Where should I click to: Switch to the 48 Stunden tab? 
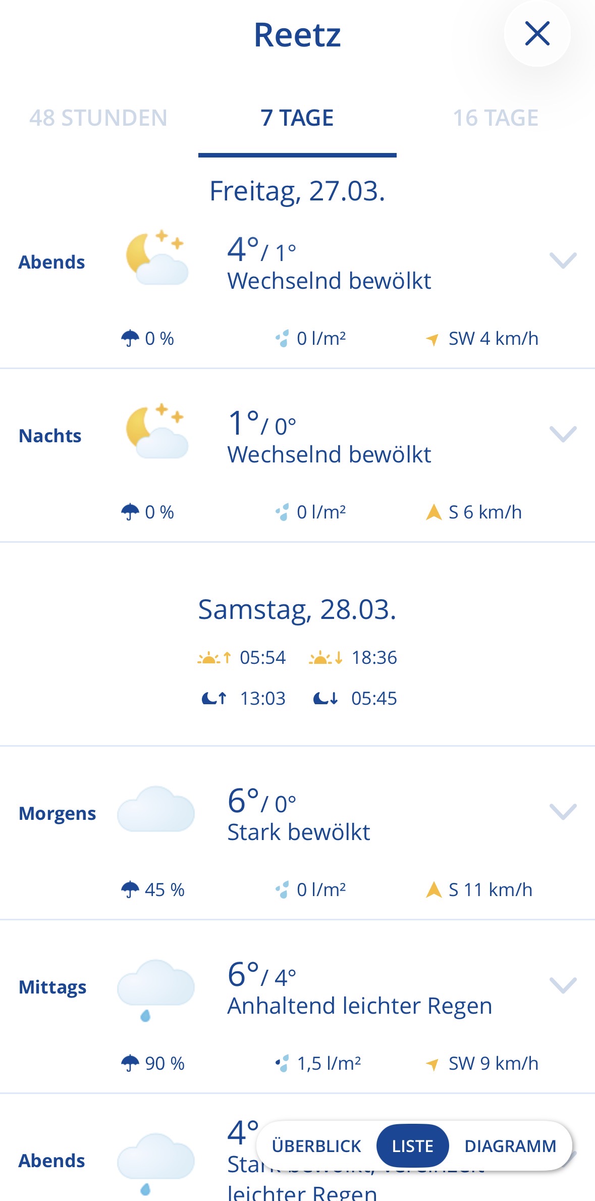pyautogui.click(x=98, y=118)
